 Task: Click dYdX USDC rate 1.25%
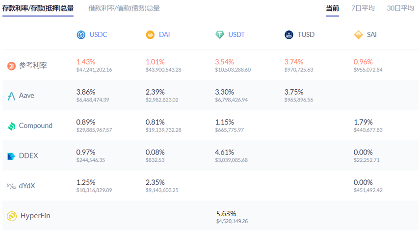pyautogui.click(x=86, y=183)
